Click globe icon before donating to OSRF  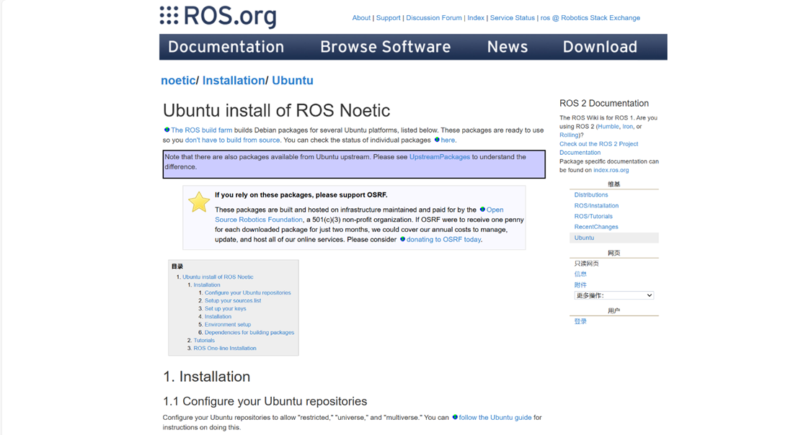pyautogui.click(x=402, y=239)
